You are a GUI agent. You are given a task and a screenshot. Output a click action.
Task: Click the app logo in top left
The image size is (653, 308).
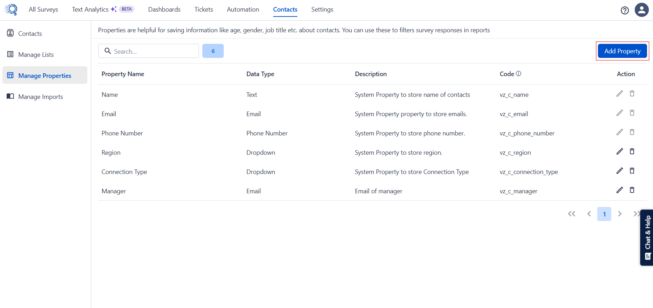click(11, 9)
